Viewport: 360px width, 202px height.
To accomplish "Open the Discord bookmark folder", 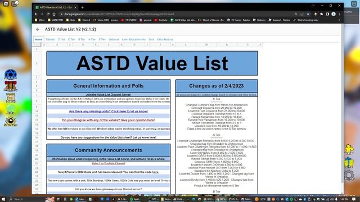I will coord(84,20).
